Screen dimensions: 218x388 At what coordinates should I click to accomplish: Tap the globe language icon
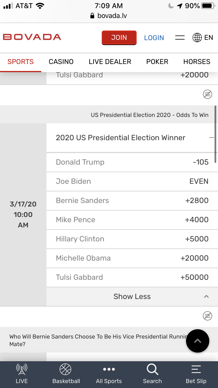(x=197, y=38)
